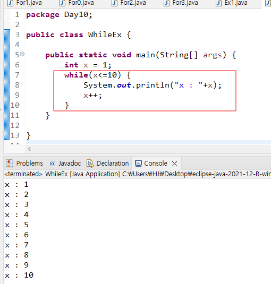Click the 'while' keyword on line 7
Screen dimensions: 271x284
pos(76,75)
